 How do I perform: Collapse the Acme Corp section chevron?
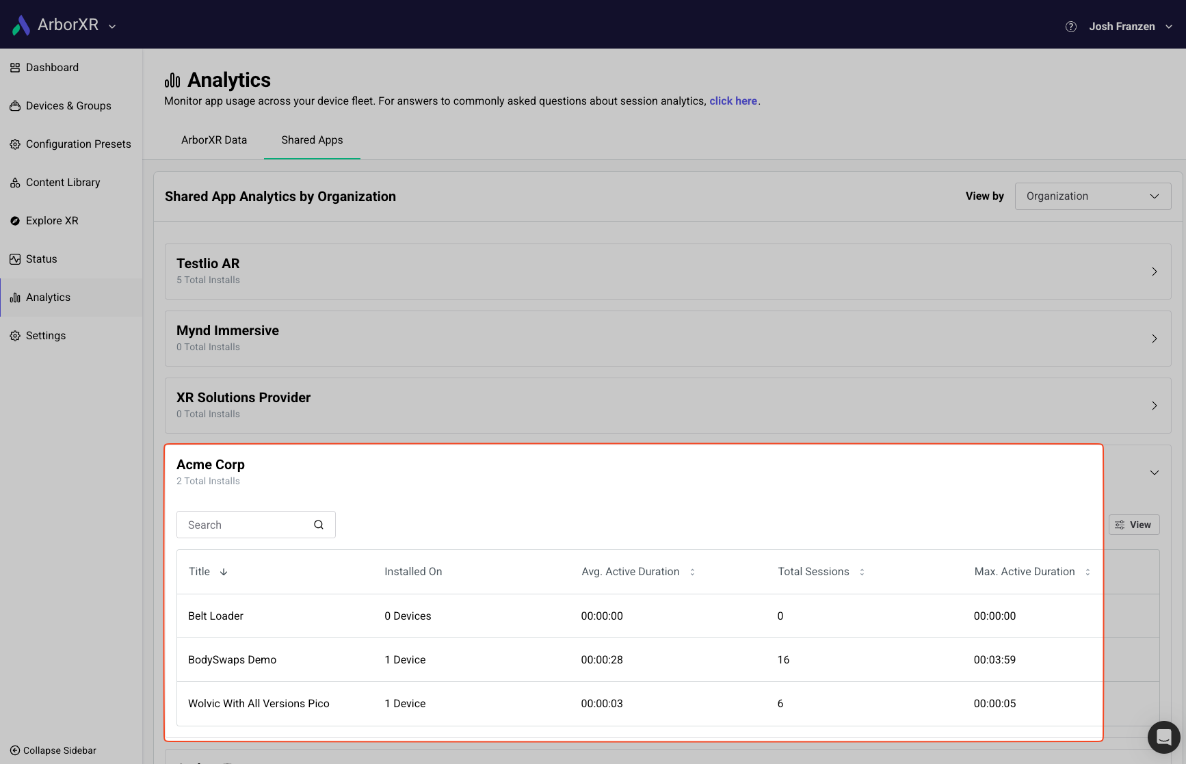pos(1155,473)
